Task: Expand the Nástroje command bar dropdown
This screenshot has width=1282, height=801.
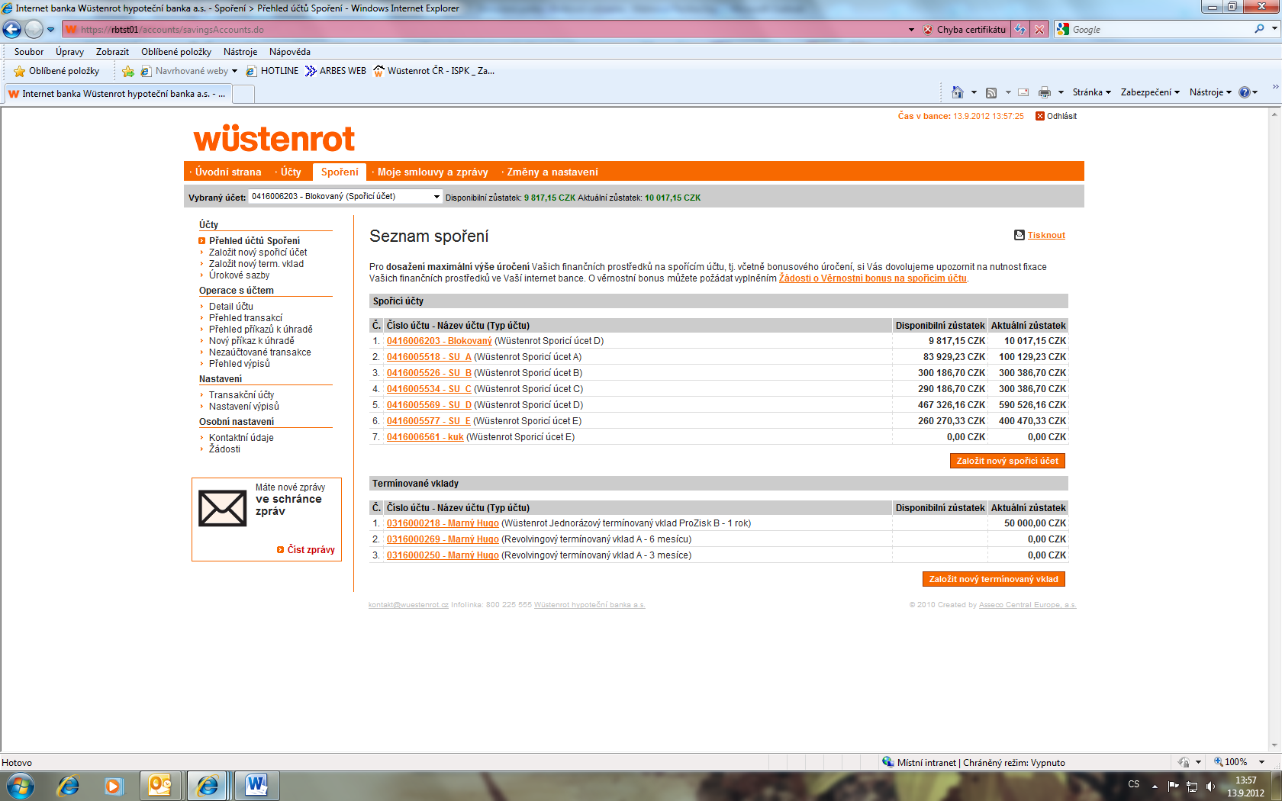Action: click(x=1210, y=92)
